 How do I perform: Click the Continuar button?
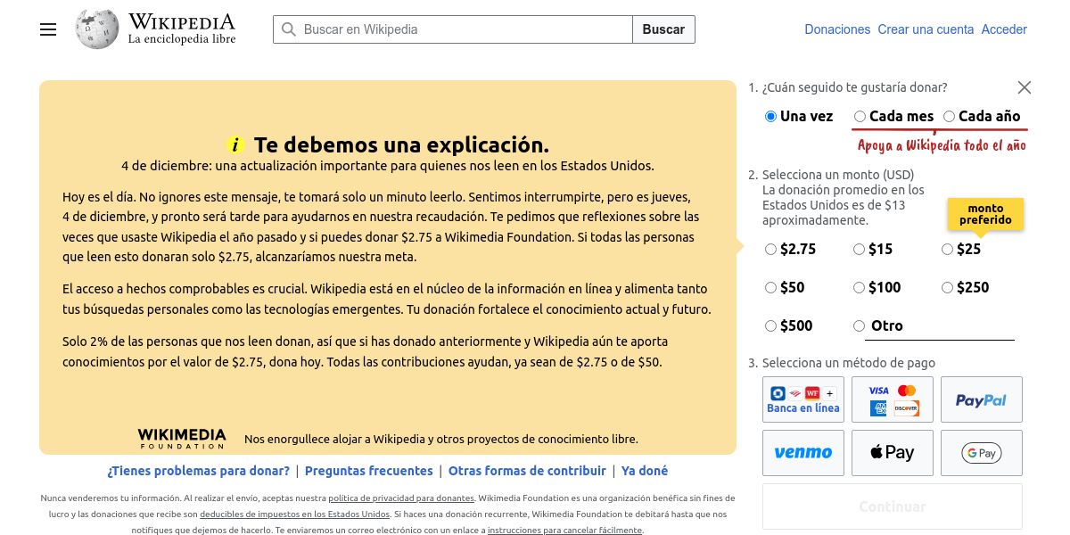pyautogui.click(x=893, y=506)
